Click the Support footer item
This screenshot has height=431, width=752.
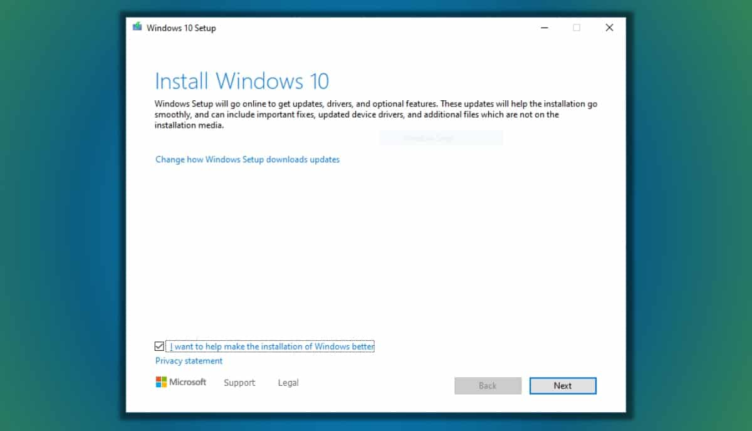click(x=239, y=382)
